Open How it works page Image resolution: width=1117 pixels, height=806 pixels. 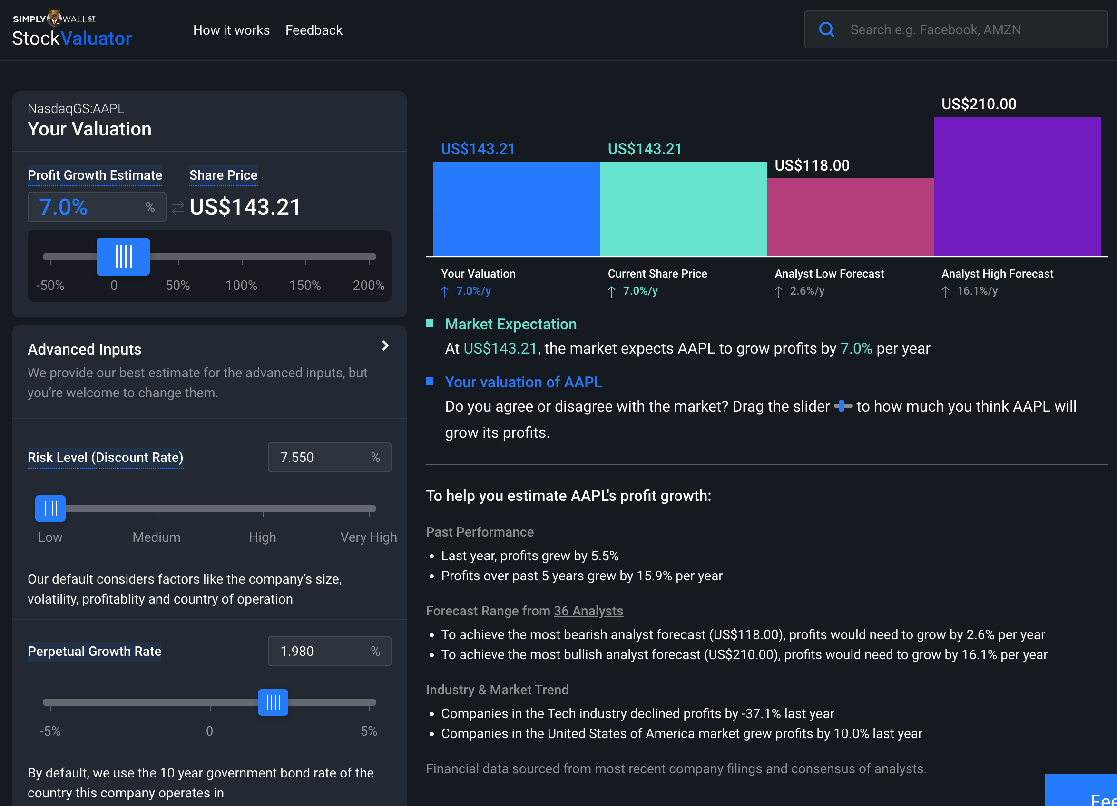(x=232, y=30)
